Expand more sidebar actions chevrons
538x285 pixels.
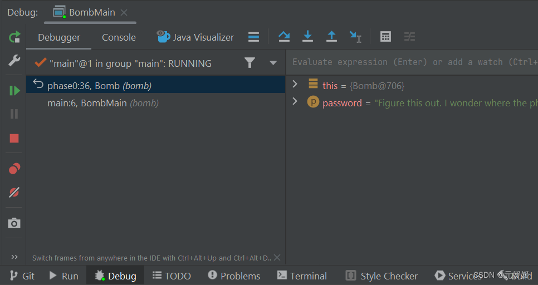[x=14, y=257]
